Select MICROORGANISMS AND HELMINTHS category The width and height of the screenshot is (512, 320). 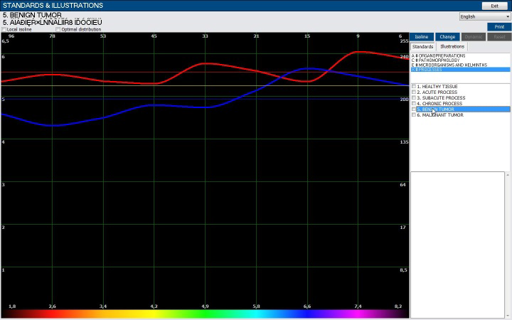pyautogui.click(x=449, y=65)
